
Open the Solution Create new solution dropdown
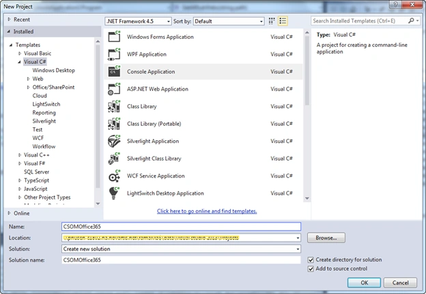298,249
